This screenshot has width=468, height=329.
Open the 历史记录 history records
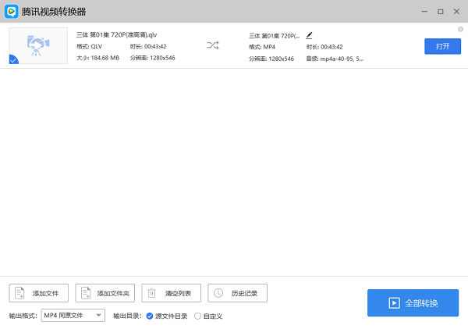[x=238, y=293]
